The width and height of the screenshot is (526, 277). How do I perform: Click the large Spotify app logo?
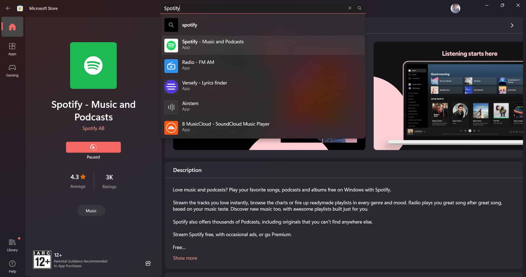click(93, 66)
